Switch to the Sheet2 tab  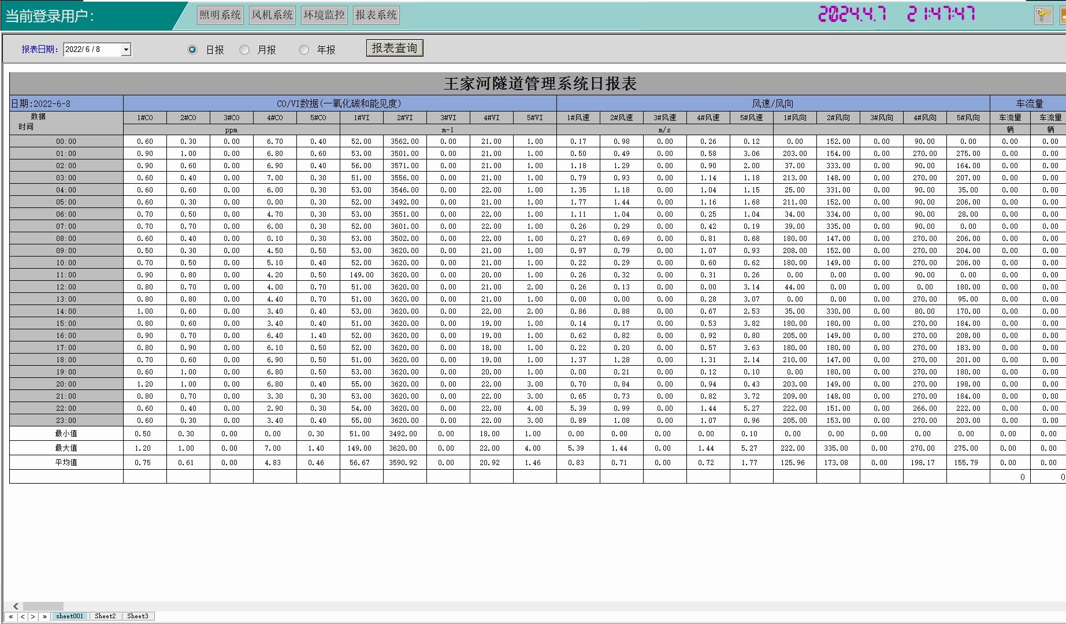tap(105, 616)
